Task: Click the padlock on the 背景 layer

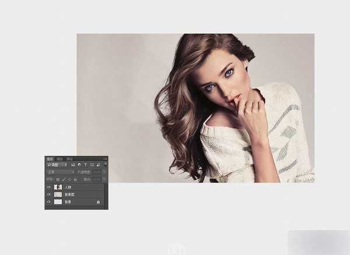Action: pos(98,202)
